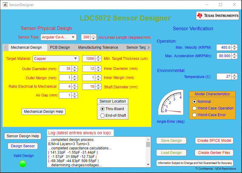Increase Outer Diameter with up arrow
Screen dimensions: 242x173
[75, 67]
